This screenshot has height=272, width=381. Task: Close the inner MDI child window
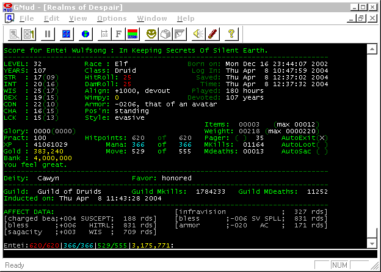click(372, 18)
